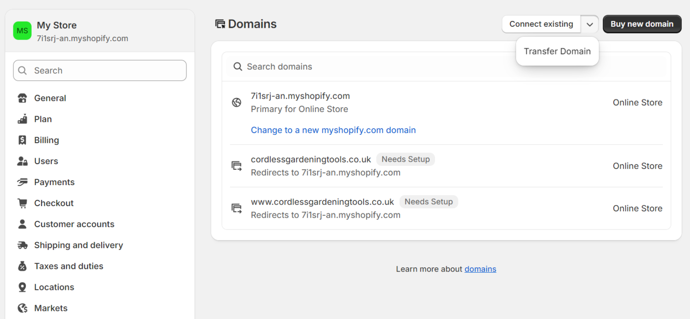Click the sidebar Search box
The height and width of the screenshot is (319, 690).
pyautogui.click(x=100, y=70)
